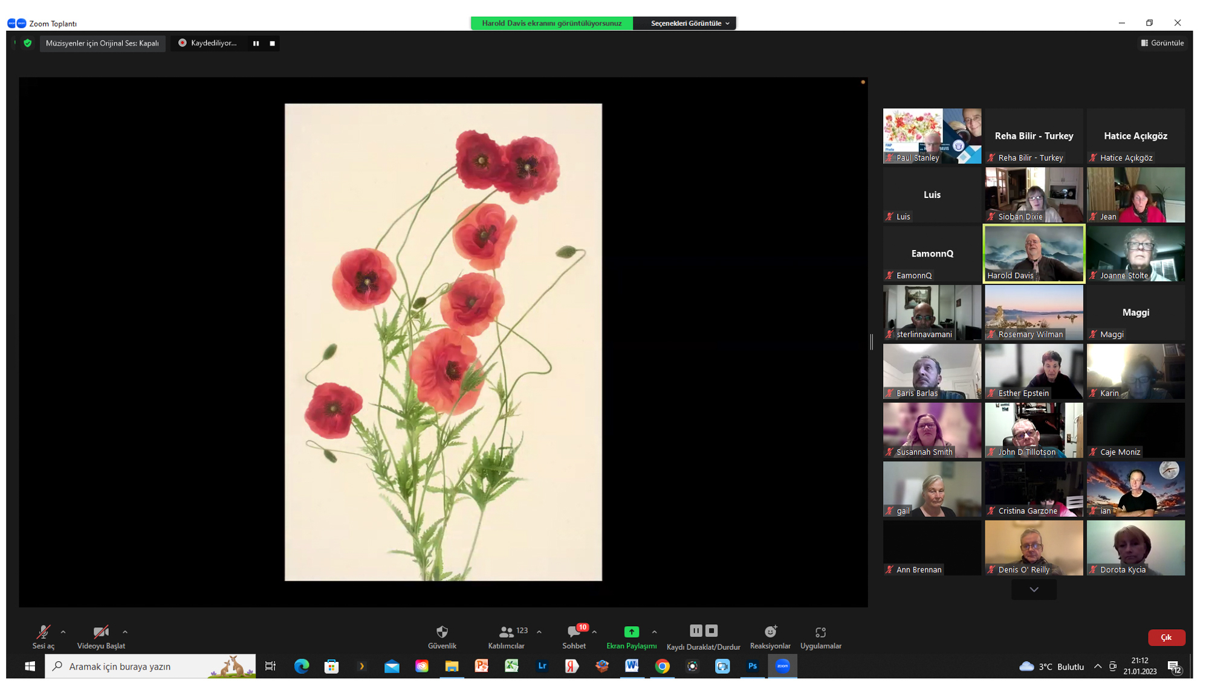Screen dimensions: 1209x695
Task: Open Windows Start menu
Action: [30, 666]
